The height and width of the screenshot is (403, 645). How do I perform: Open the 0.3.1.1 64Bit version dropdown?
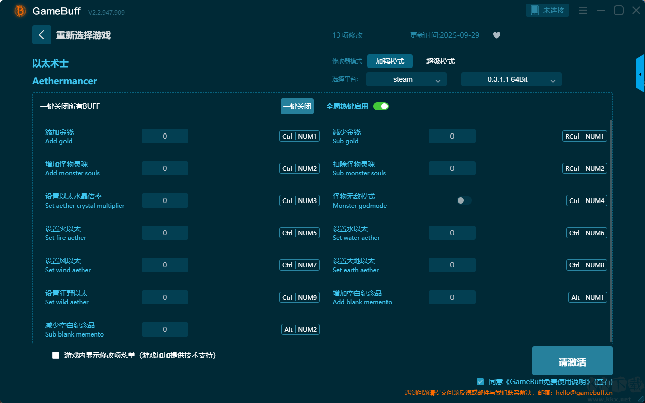click(511, 79)
